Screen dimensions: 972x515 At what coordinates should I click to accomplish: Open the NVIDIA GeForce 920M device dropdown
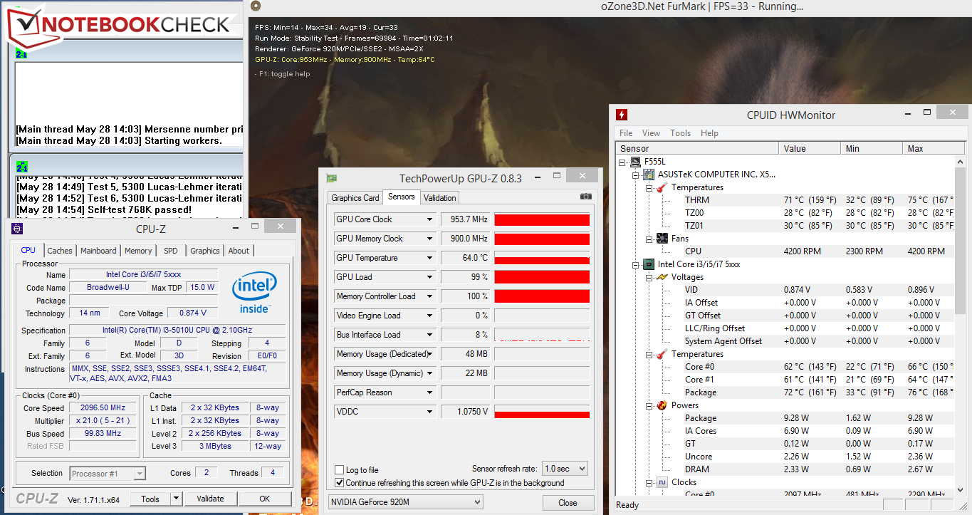[x=406, y=502]
